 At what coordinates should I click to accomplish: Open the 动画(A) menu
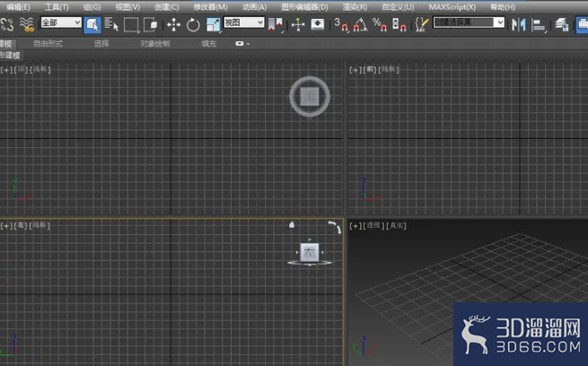(254, 7)
